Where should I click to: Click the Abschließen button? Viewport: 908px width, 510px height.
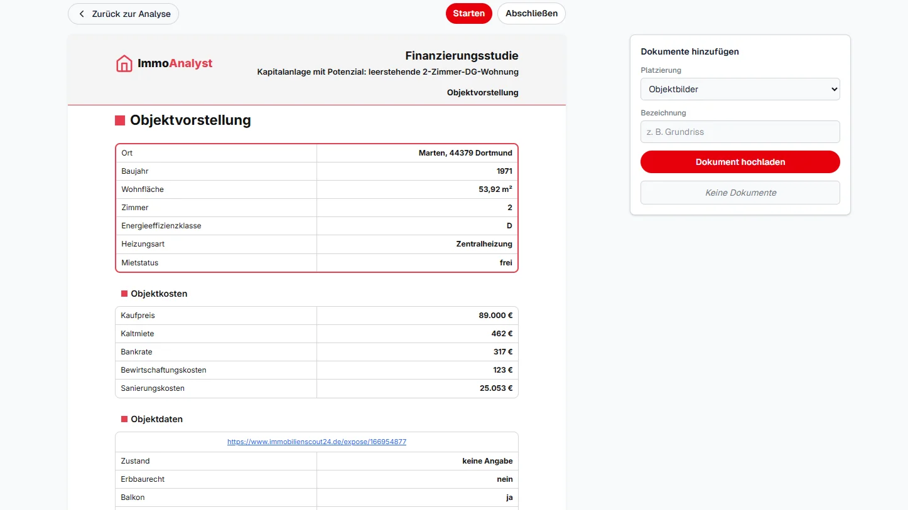tap(531, 14)
